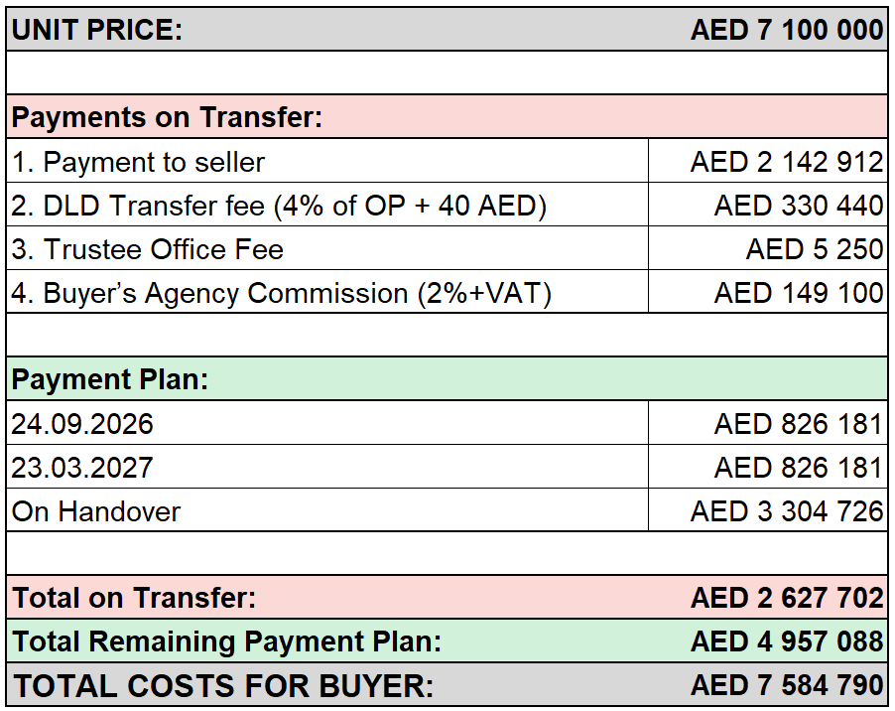895x711 pixels.
Task: Select the UNIT PRICE label cell
Action: (97, 30)
